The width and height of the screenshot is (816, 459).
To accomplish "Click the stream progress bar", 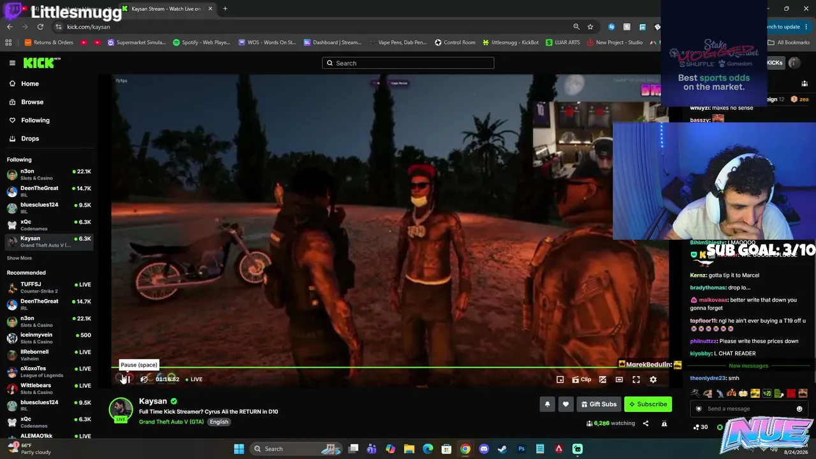I will pyautogui.click(x=390, y=368).
